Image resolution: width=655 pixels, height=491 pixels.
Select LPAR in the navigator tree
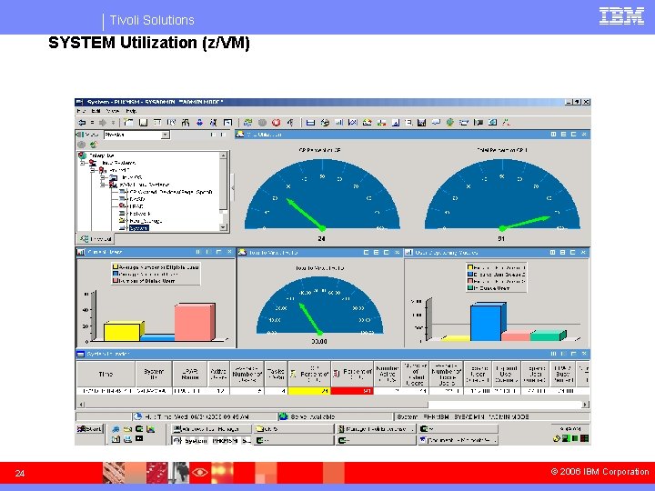136,206
